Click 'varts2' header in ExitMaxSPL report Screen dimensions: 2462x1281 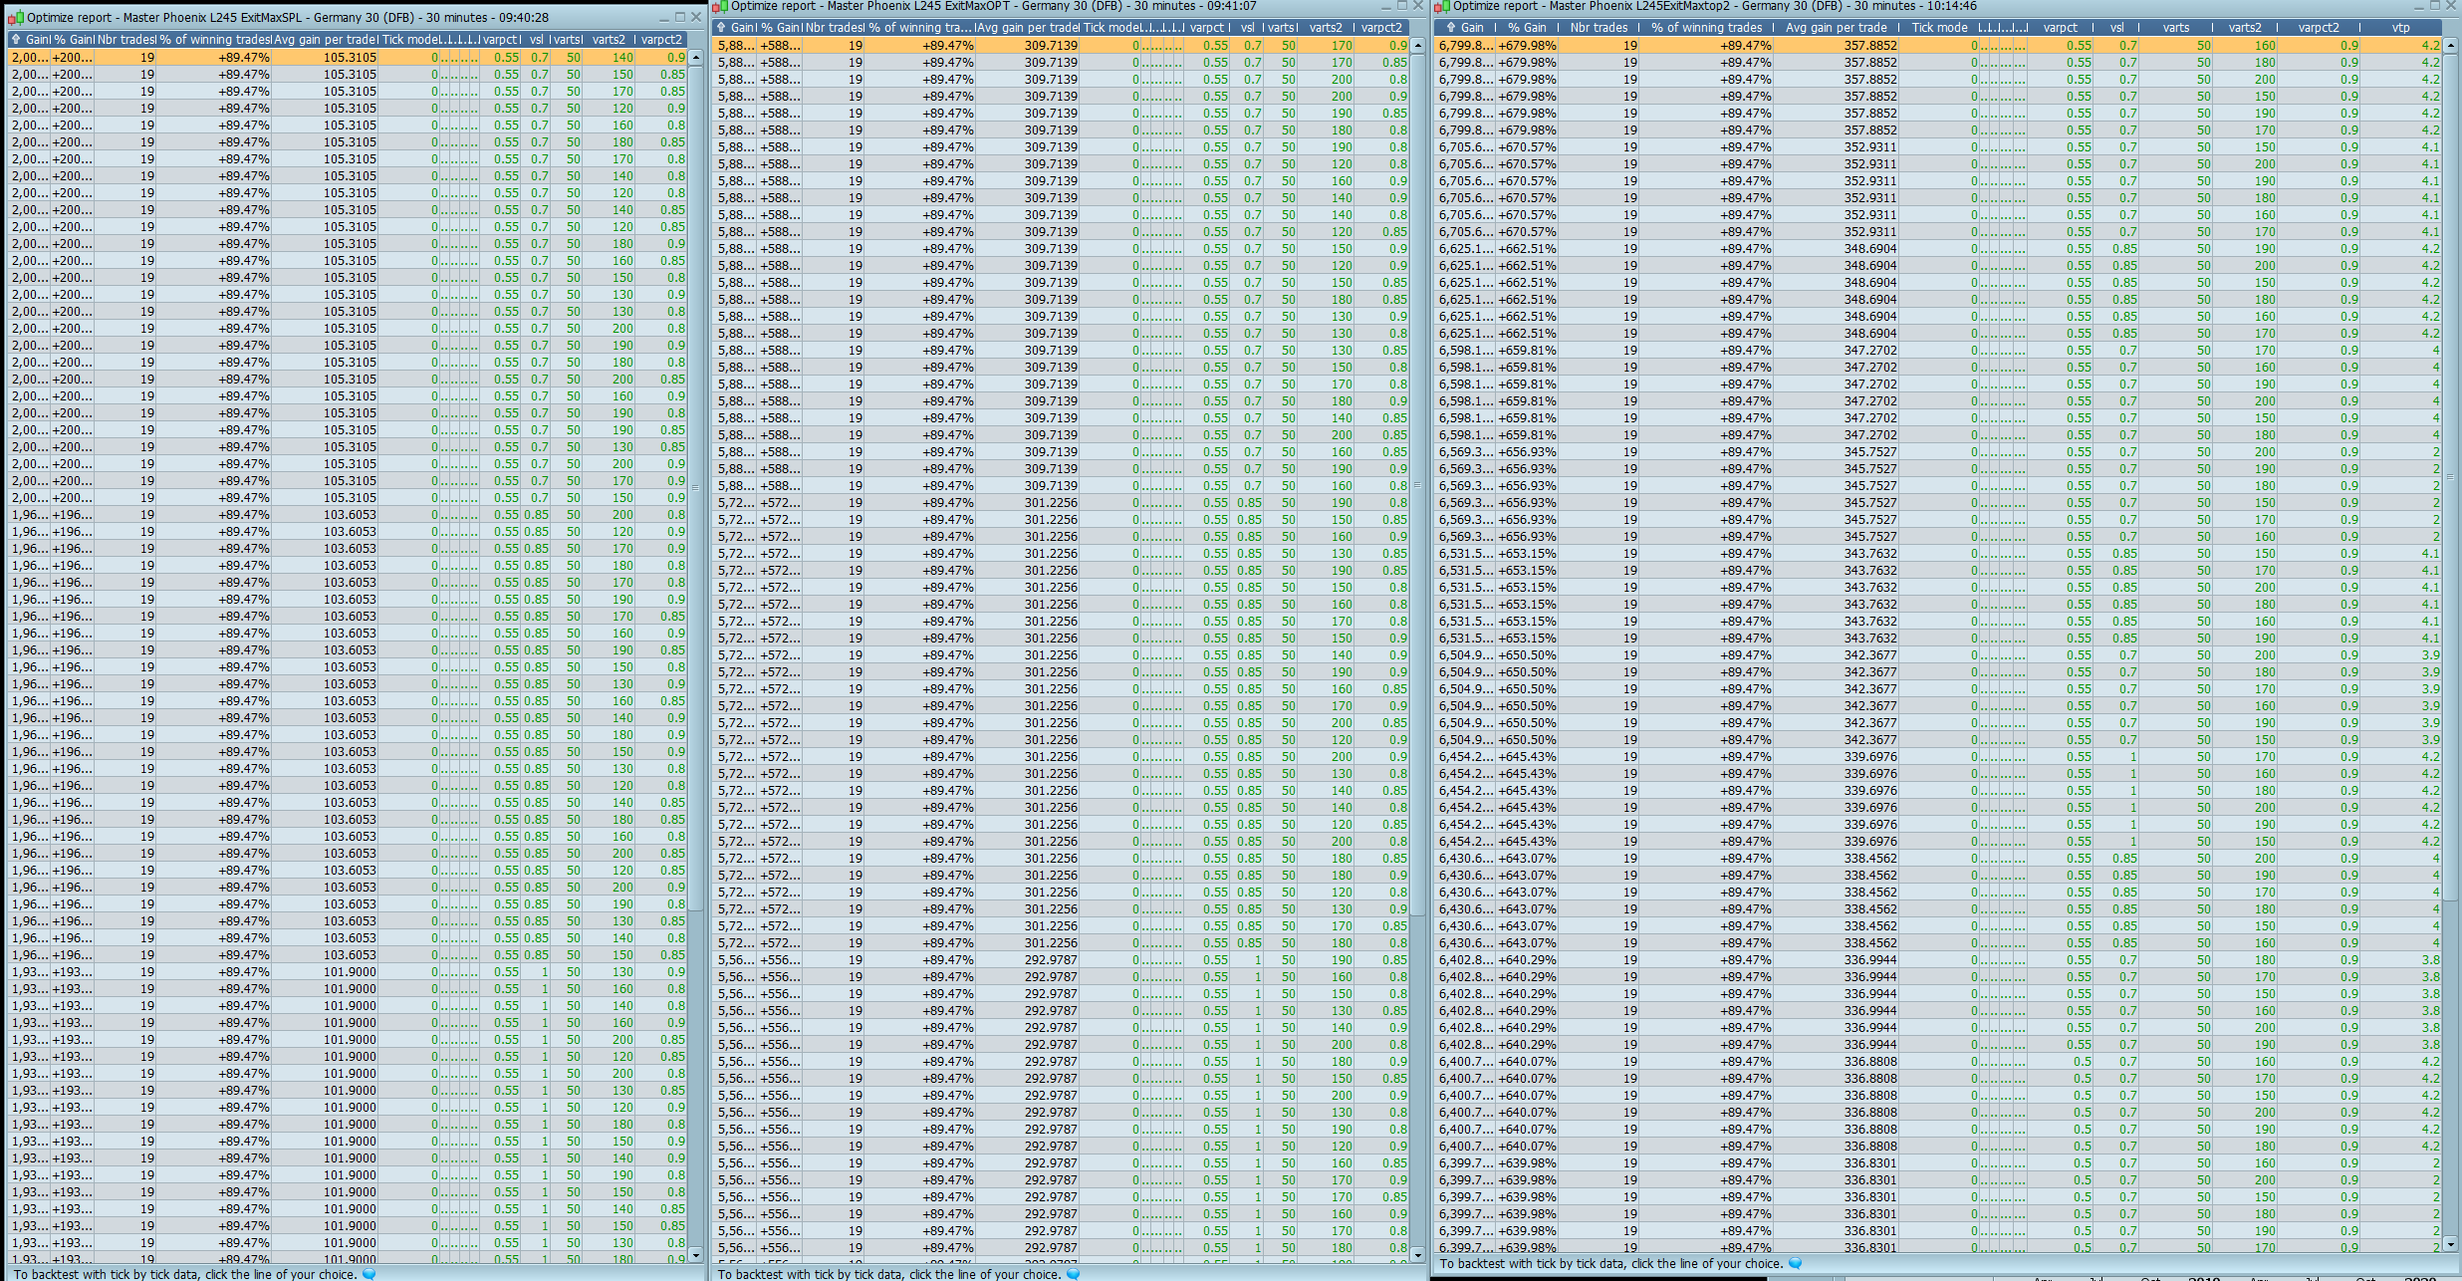click(x=609, y=40)
